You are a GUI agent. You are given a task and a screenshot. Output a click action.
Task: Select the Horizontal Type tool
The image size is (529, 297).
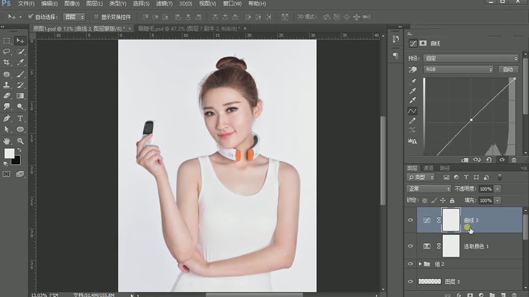point(20,118)
